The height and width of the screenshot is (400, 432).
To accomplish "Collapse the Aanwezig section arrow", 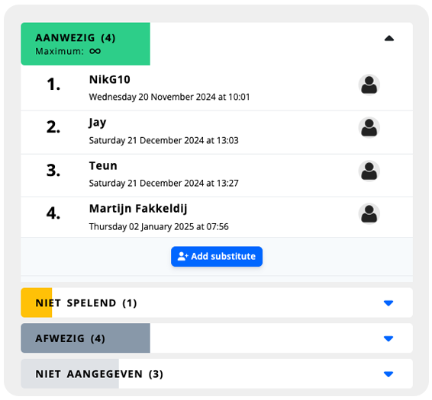I will (x=388, y=38).
